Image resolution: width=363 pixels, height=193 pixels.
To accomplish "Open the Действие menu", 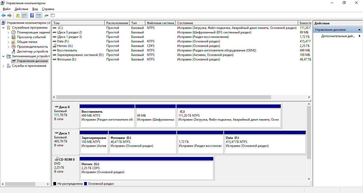I will [21, 9].
